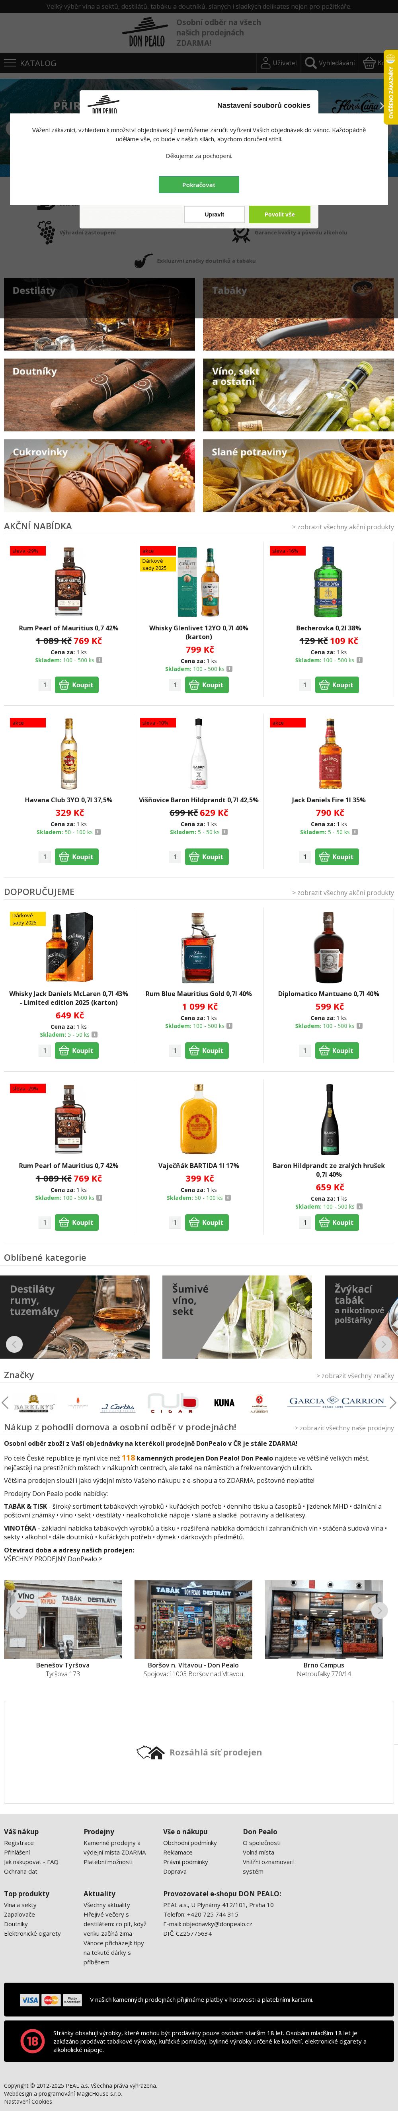This screenshot has height=2112, width=398.
Task: Click Visa card icon in footer
Action: coord(30,2000)
